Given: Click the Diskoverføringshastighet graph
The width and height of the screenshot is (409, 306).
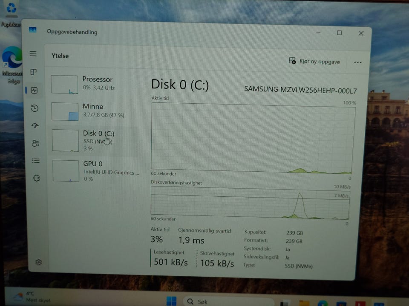Looking at the screenshot, I should click(x=250, y=203).
